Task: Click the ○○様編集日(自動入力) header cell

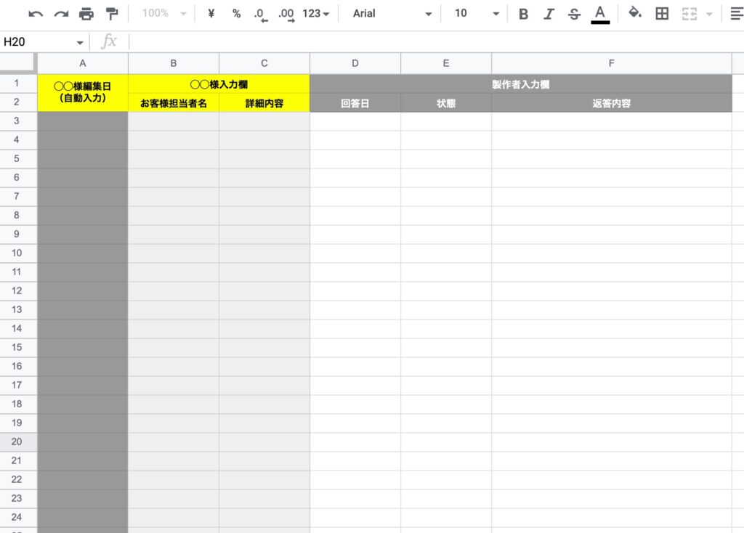Action: click(x=83, y=93)
